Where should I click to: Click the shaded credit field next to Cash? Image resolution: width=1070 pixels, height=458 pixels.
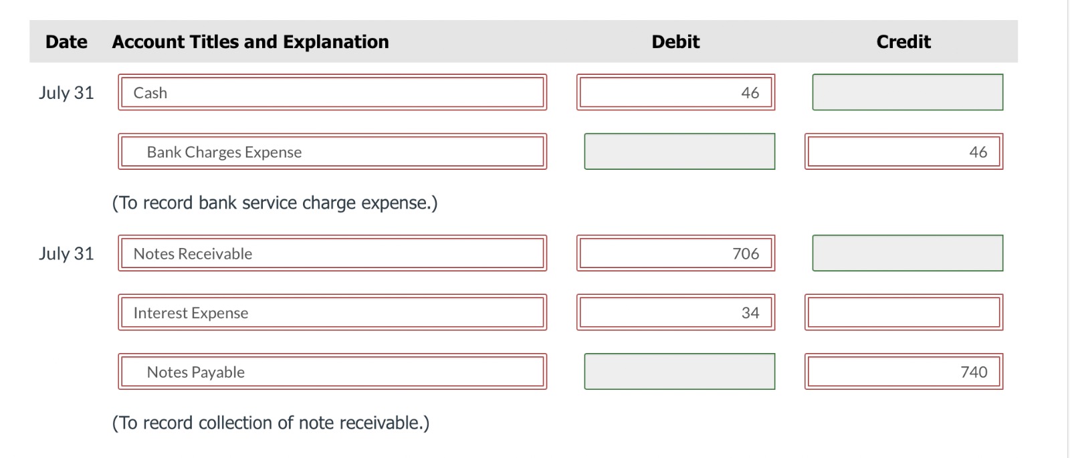(x=907, y=92)
